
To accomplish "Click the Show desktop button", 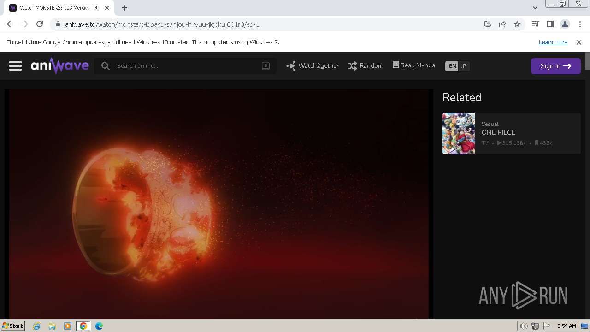I will click(x=585, y=326).
